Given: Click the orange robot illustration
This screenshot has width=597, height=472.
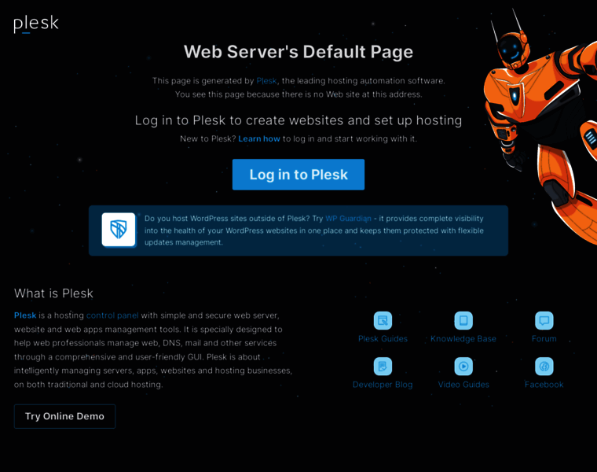Looking at the screenshot, I should pos(542,118).
